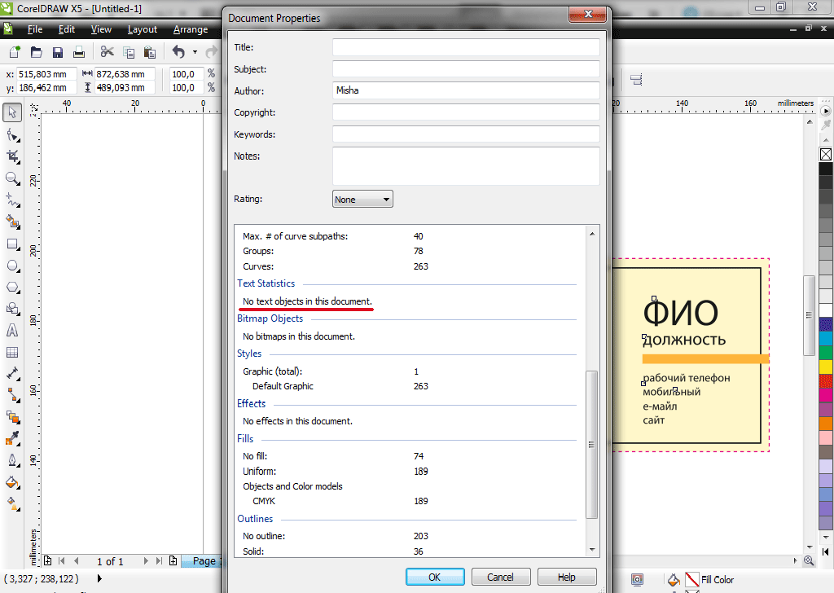Image resolution: width=834 pixels, height=593 pixels.
Task: Click the Save icon in the toolbar
Action: 58,52
